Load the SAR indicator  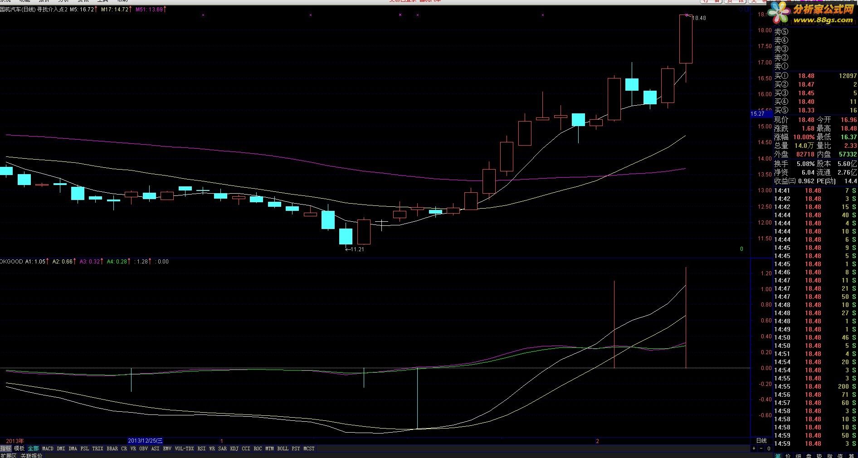click(222, 448)
